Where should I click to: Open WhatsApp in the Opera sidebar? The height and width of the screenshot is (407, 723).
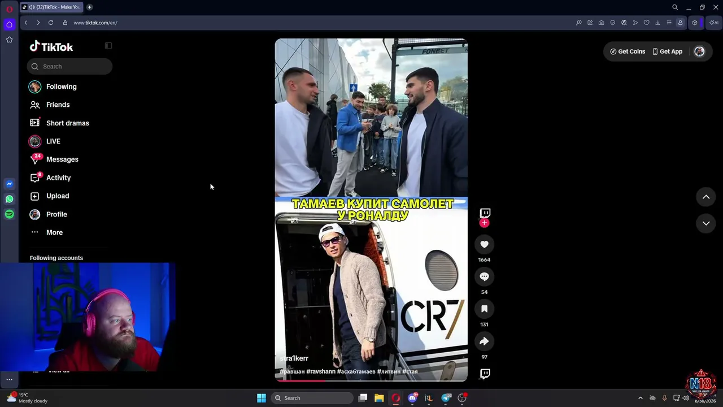point(9,199)
